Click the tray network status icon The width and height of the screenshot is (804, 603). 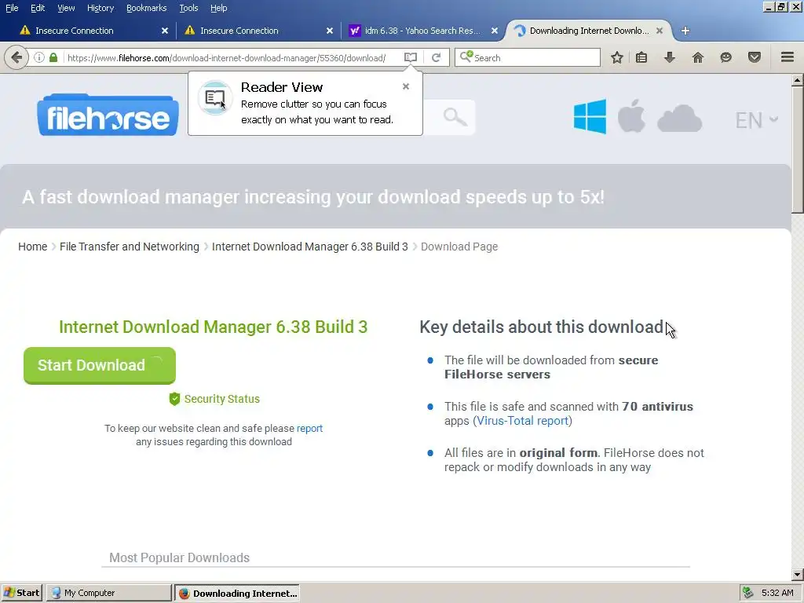[748, 593]
